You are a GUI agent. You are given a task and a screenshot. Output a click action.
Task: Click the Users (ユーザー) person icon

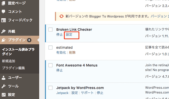[3, 78]
